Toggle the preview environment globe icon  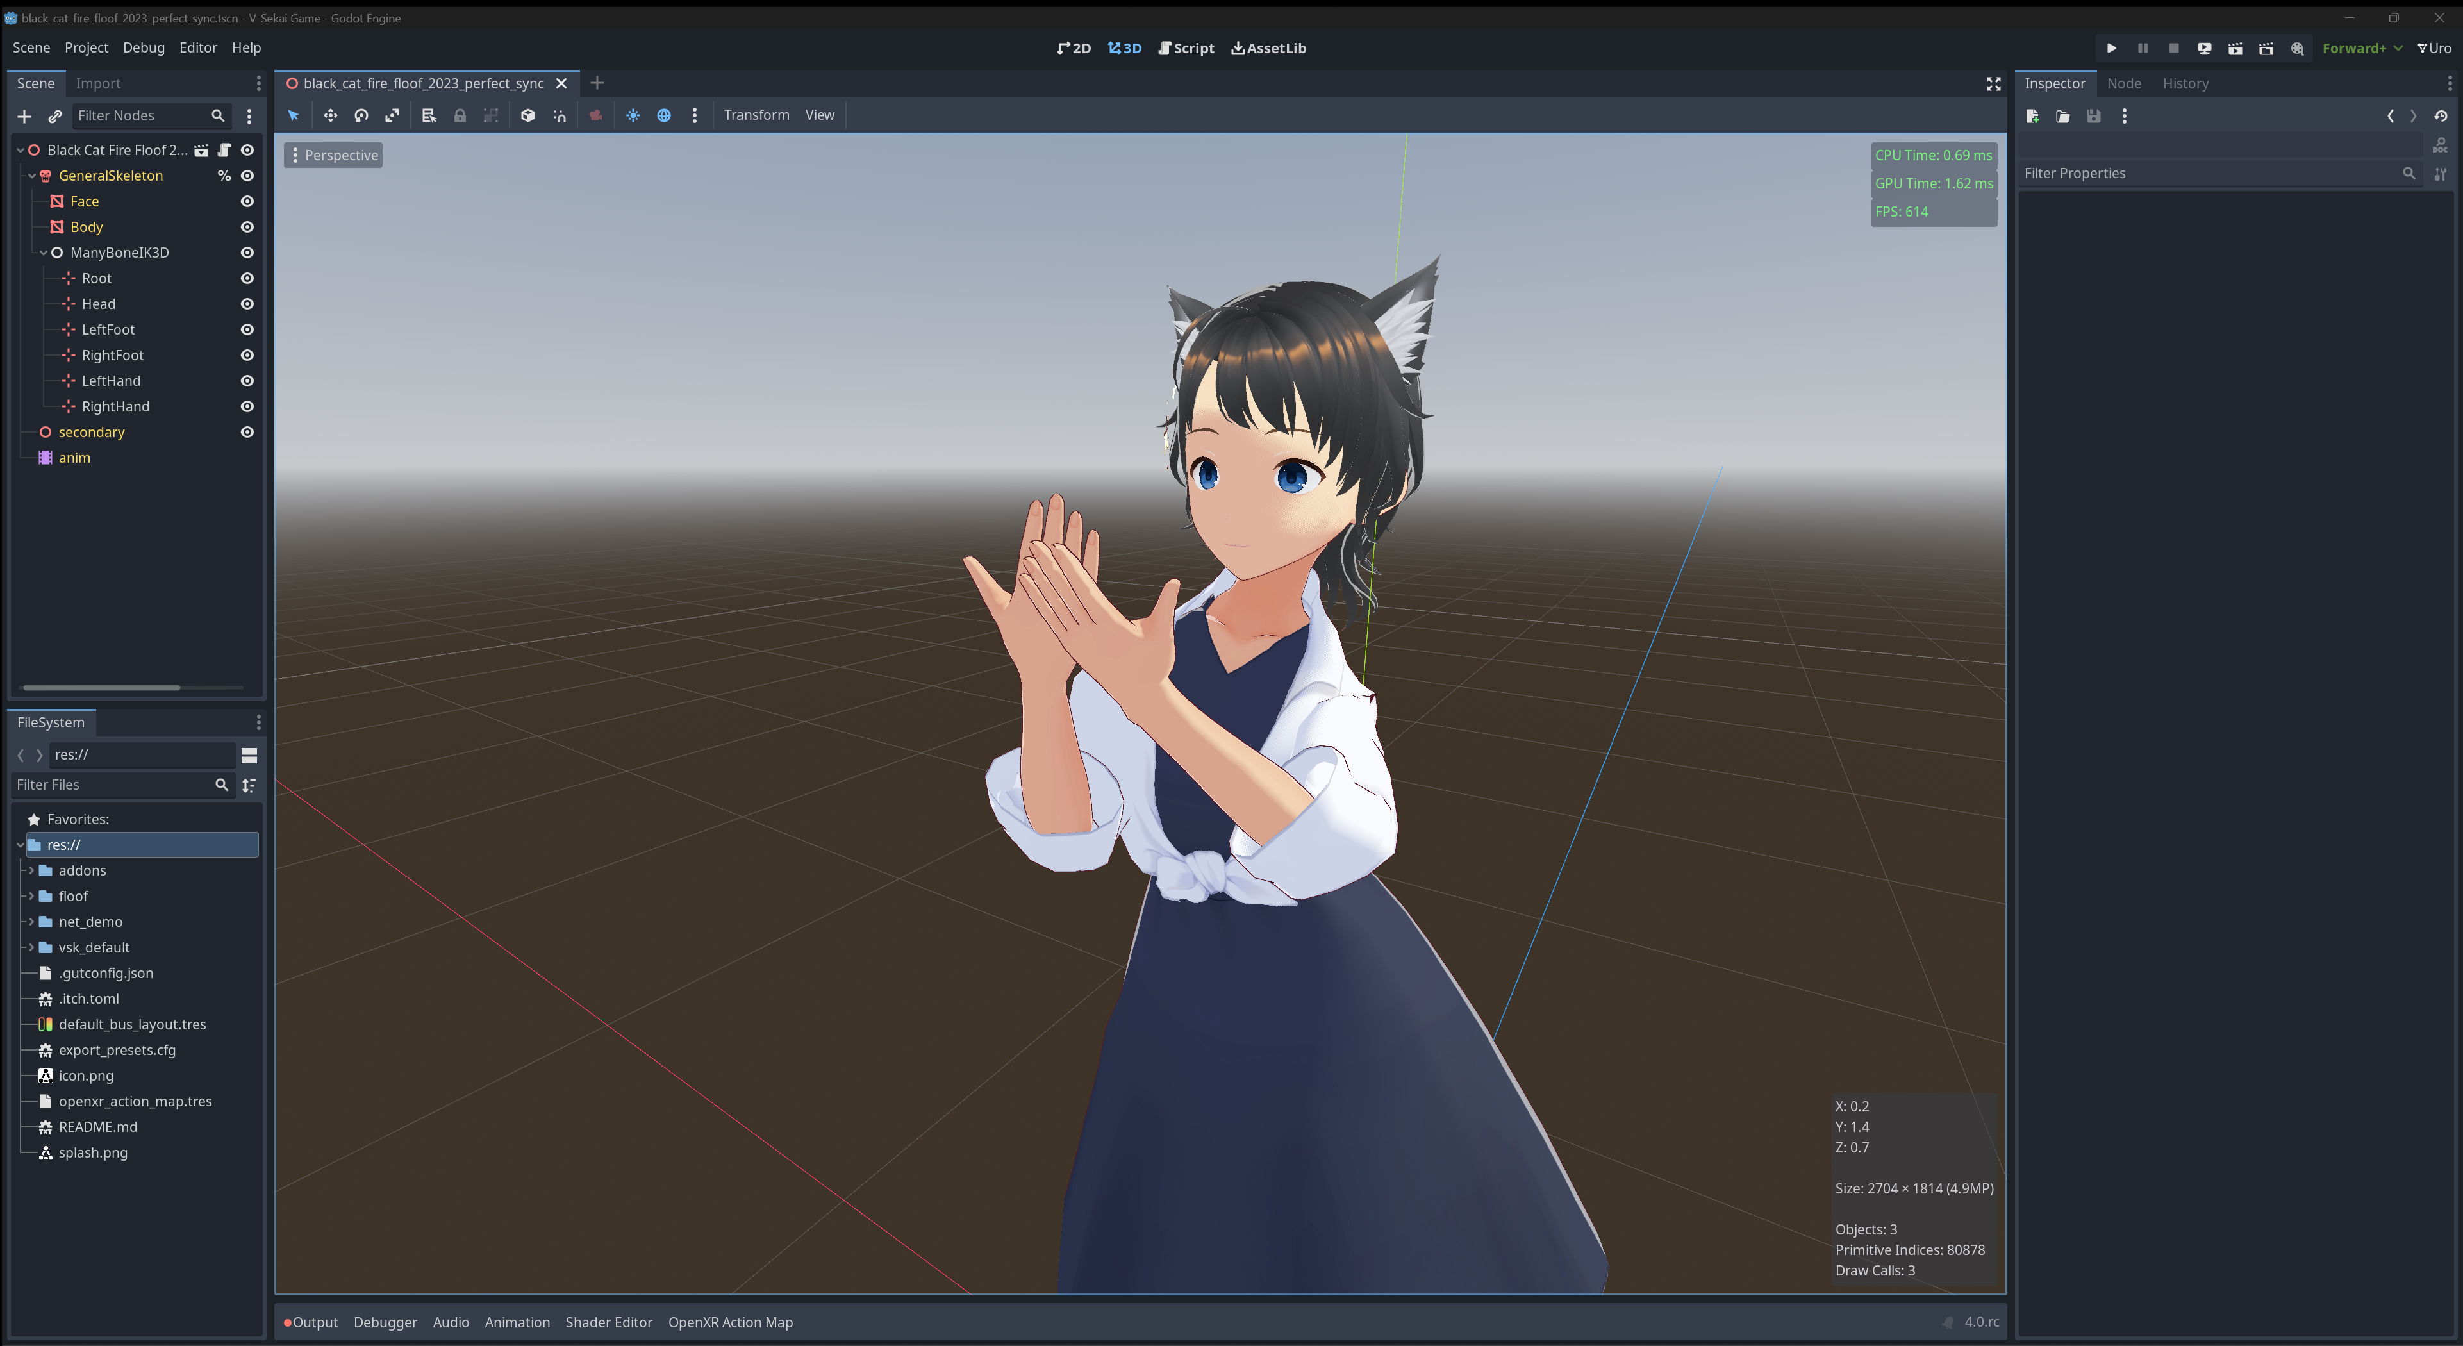[663, 115]
